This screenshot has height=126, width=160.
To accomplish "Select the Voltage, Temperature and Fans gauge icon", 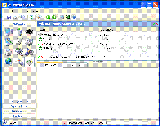I will click(x=29, y=62).
